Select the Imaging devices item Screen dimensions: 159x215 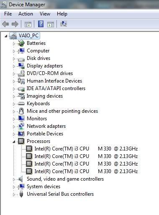pos(45,96)
